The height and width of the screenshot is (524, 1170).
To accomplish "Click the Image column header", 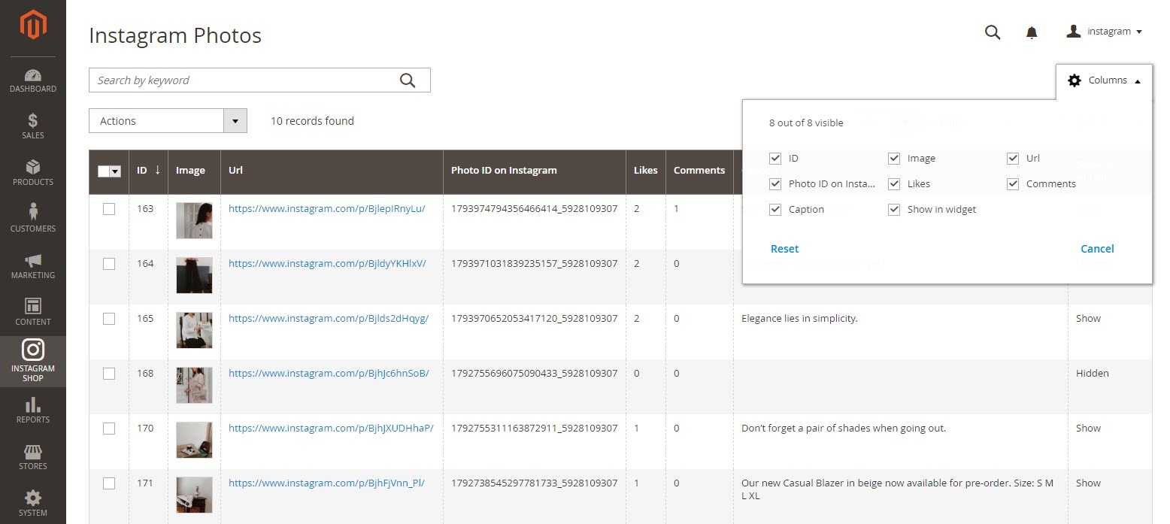I will pos(194,171).
